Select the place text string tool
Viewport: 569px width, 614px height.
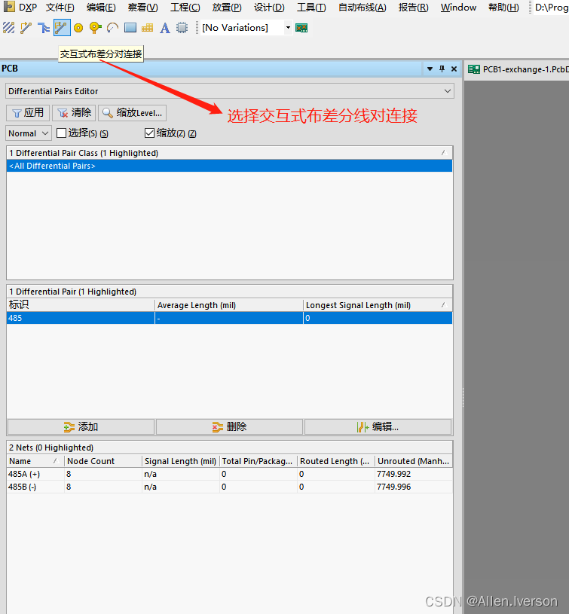[165, 28]
